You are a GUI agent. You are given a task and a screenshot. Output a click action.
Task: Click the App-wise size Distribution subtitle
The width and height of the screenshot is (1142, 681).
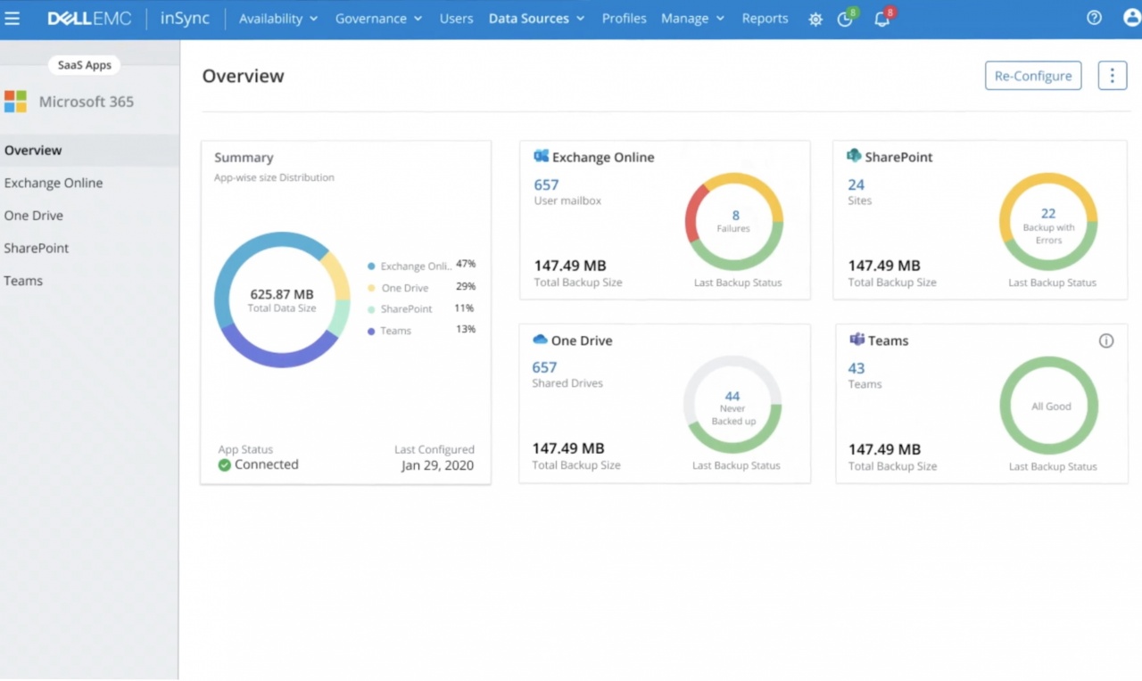click(274, 177)
